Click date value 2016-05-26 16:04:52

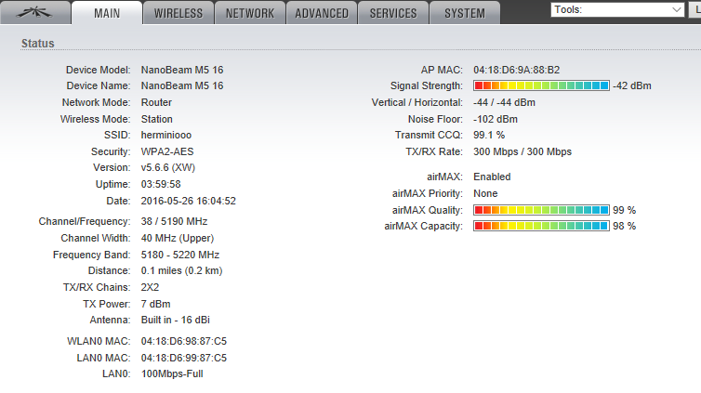[x=188, y=201]
